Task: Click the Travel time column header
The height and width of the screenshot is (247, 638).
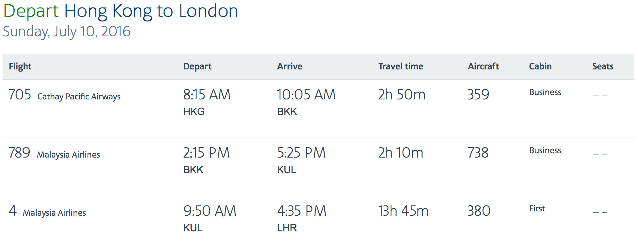Action: click(x=401, y=66)
